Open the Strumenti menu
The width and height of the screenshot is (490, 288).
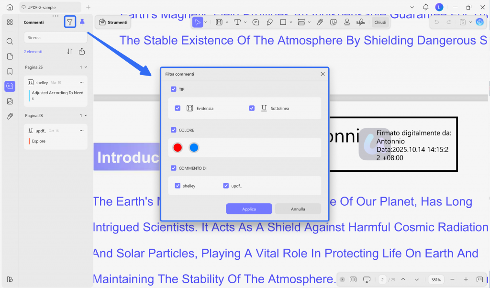(113, 22)
